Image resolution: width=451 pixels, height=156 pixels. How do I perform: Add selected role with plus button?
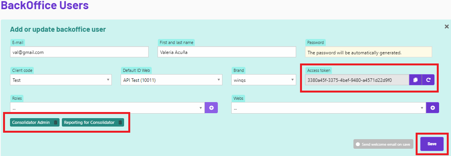point(211,107)
